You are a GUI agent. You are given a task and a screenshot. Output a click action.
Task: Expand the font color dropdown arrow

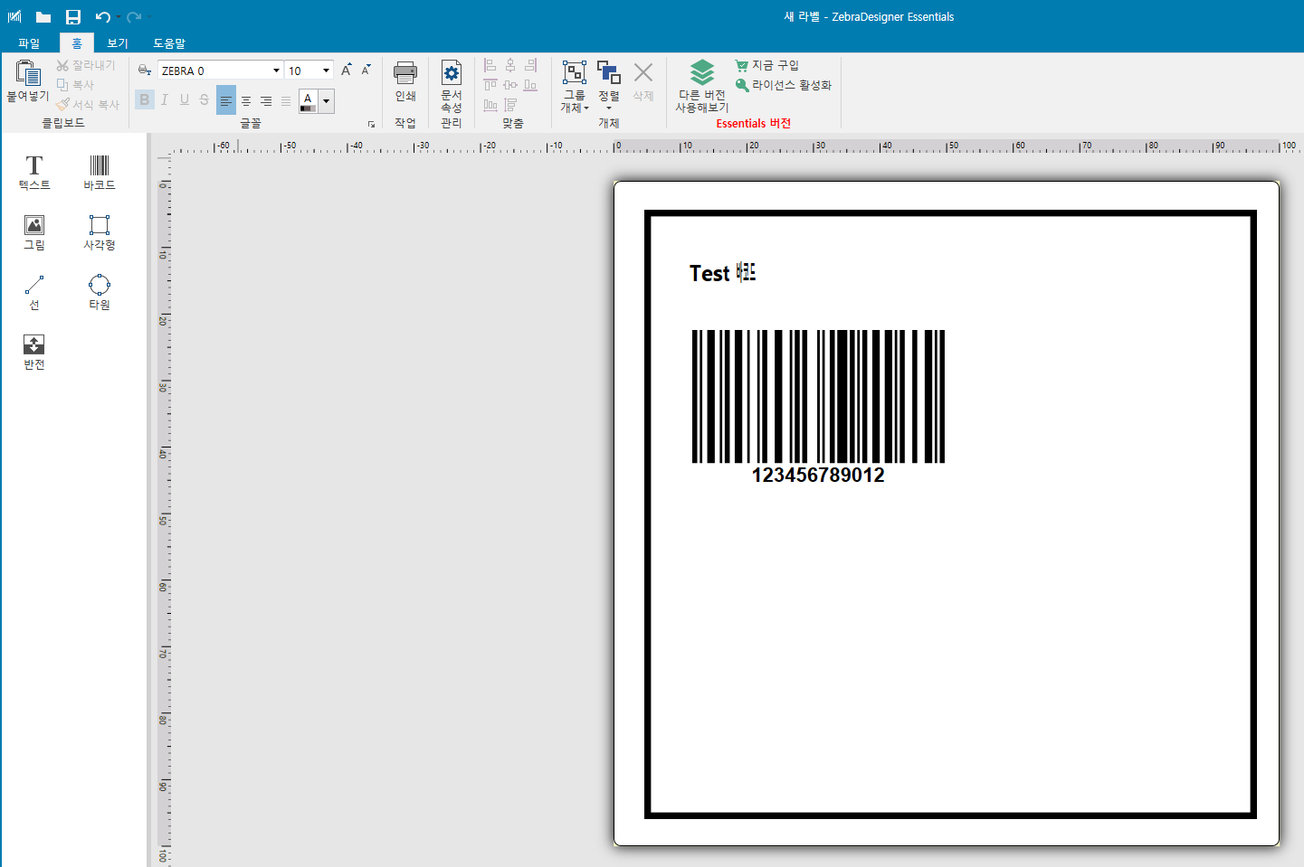coord(327,101)
